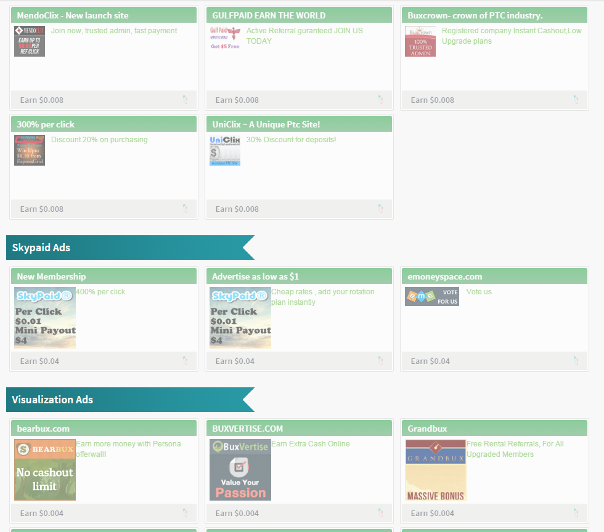Click the small icon in MendoClix's Earn bar

[186, 100]
